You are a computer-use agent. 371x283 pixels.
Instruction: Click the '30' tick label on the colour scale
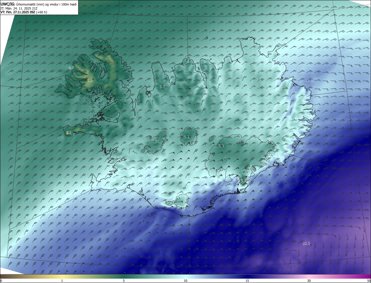(309, 281)
